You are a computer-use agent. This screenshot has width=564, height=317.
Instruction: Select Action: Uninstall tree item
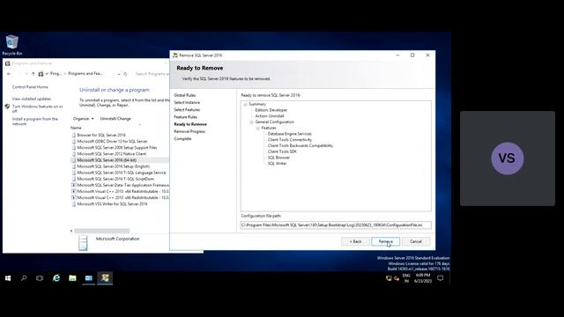(x=270, y=116)
